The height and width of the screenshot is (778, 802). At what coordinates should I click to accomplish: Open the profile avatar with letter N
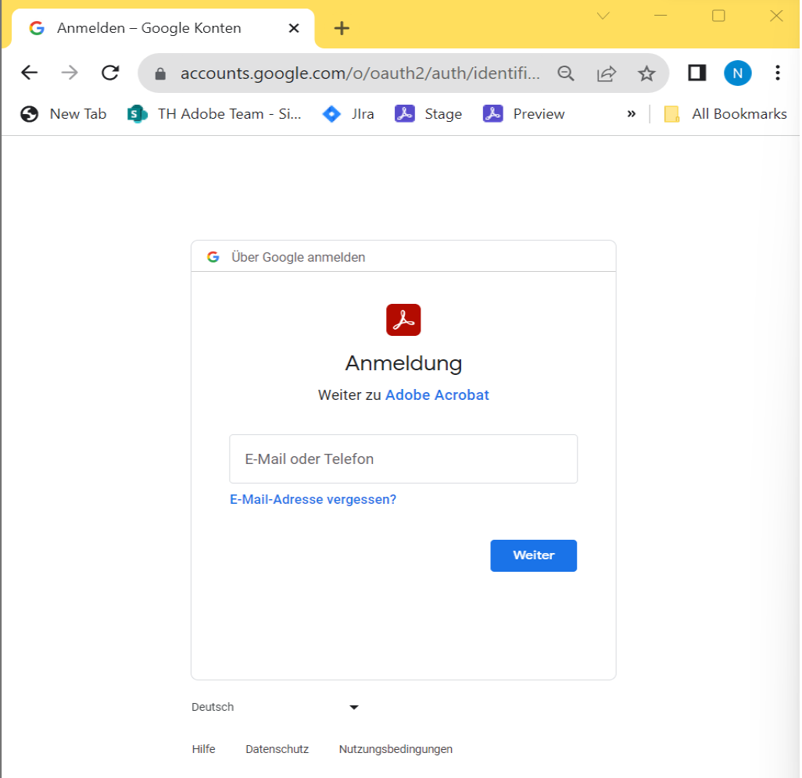pyautogui.click(x=738, y=73)
